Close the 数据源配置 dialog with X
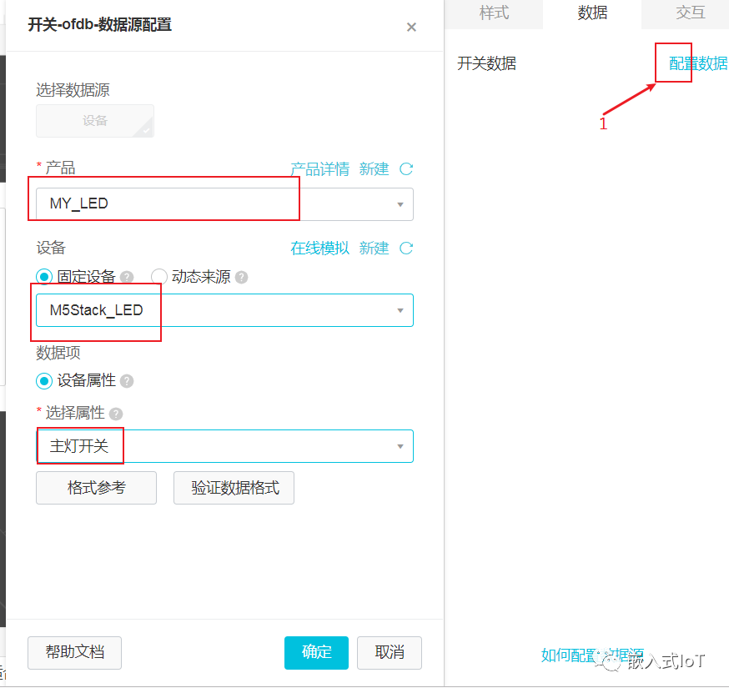 [411, 28]
